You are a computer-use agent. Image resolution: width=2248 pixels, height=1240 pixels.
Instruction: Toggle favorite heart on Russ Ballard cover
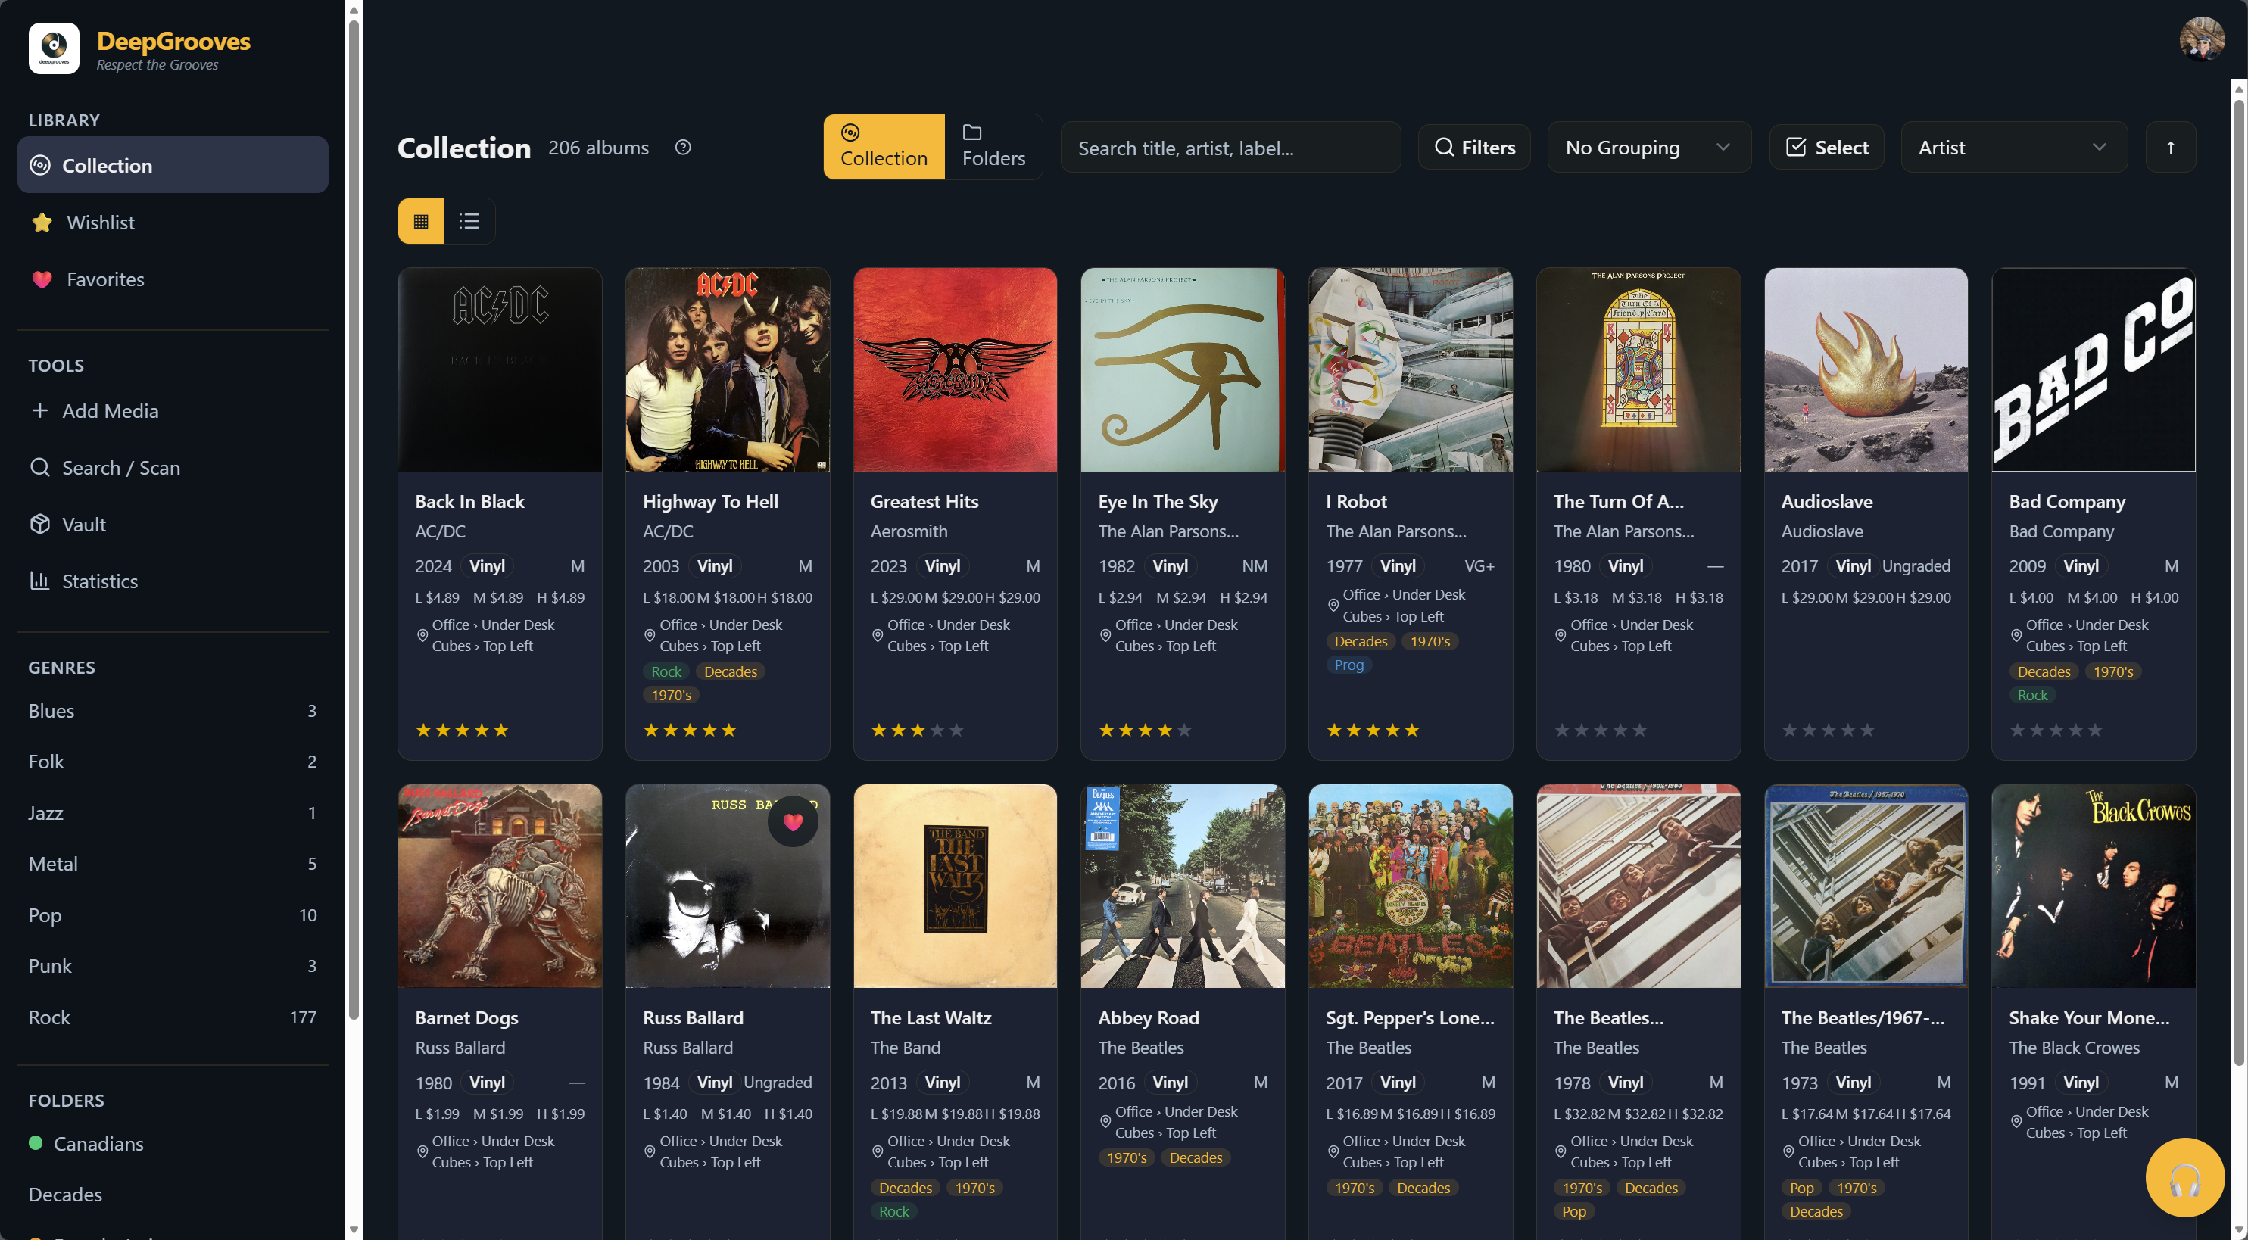(793, 821)
